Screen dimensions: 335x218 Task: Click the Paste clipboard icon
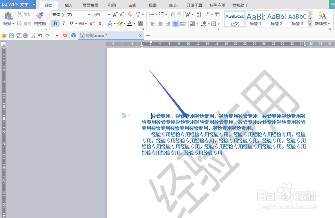pos(8,16)
